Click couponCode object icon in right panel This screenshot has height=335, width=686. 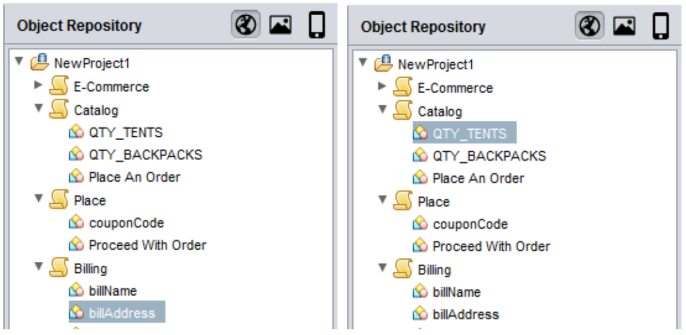pyautogui.click(x=421, y=224)
